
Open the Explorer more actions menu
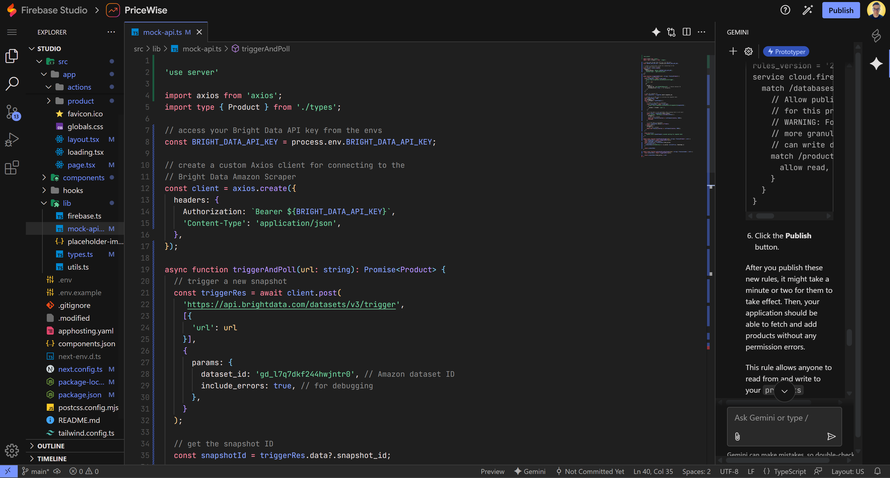click(x=111, y=32)
